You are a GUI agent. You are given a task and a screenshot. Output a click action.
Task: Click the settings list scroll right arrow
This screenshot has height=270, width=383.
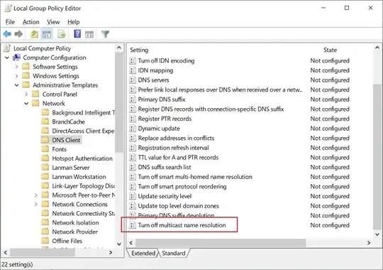point(369,243)
